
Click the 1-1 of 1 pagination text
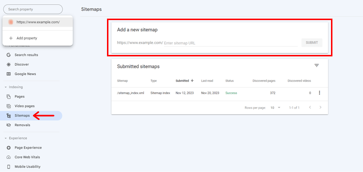294,107
